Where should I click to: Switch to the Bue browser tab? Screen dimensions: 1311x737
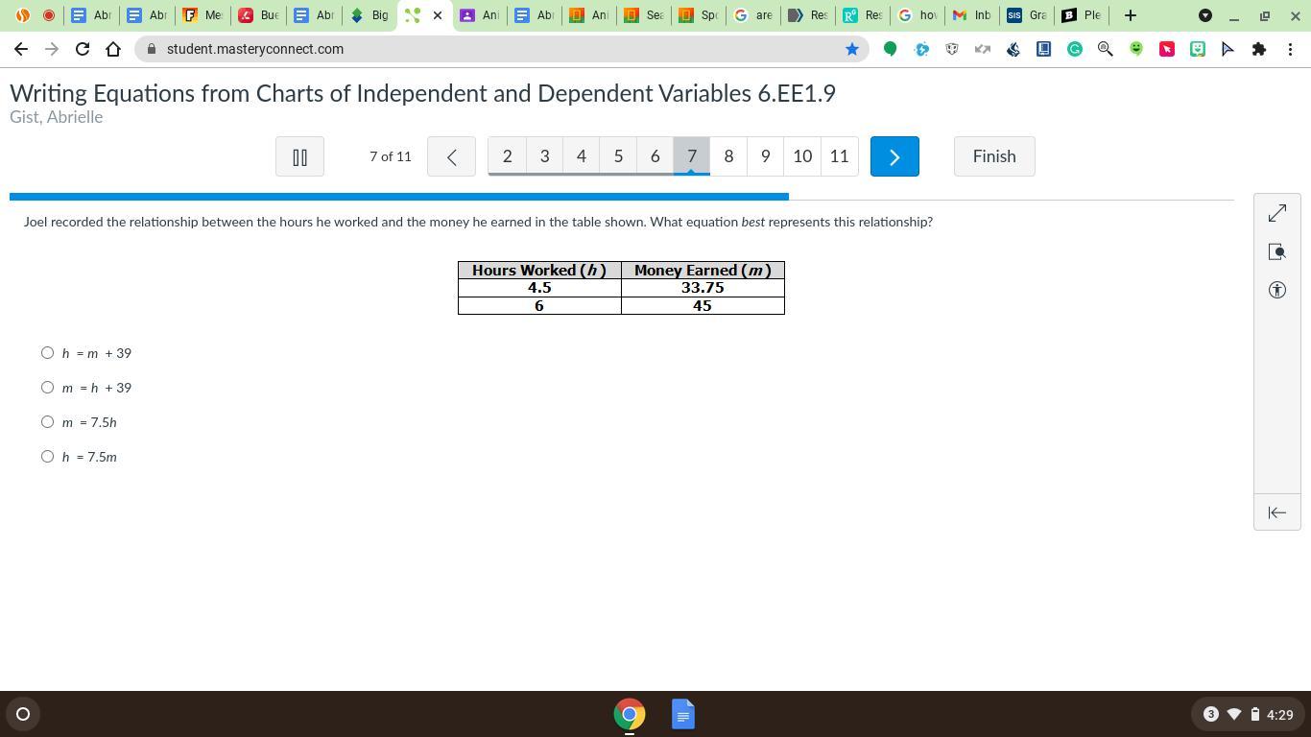258,15
